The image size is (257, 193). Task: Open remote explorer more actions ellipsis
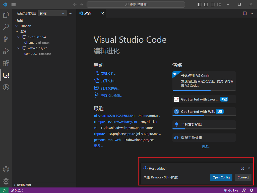[71, 13]
